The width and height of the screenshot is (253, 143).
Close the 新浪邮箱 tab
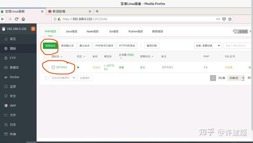(90, 12)
